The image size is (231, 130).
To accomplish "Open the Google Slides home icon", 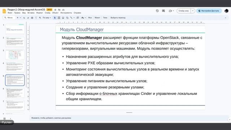I will 4,11.
